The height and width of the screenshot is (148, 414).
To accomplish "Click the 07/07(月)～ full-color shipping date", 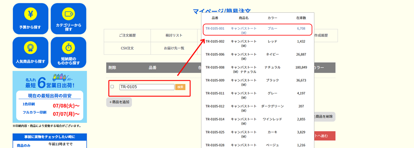I will tap(66, 114).
